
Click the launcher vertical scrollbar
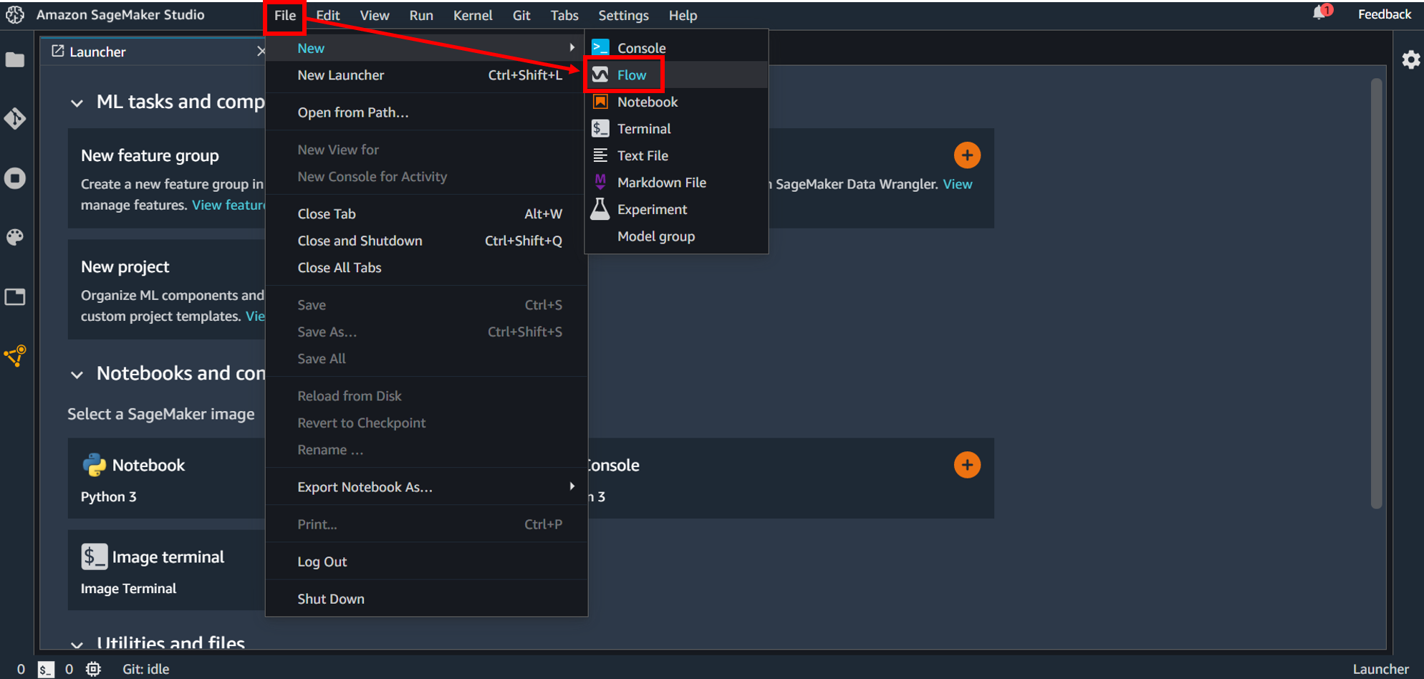click(x=1376, y=294)
